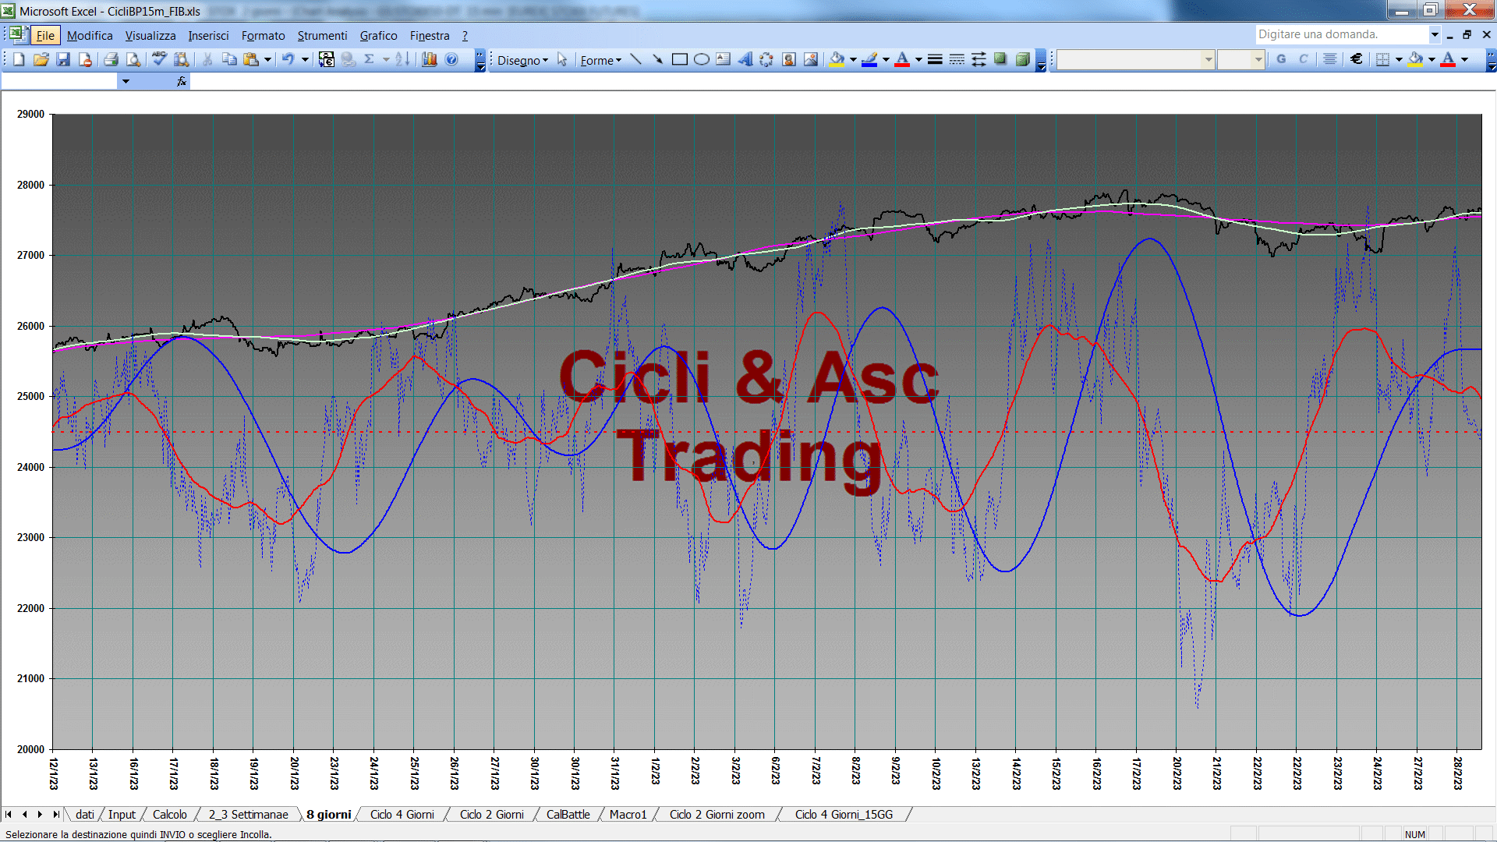This screenshot has width=1497, height=842.
Task: Expand the Name Box dropdown arrow
Action: coord(126,81)
